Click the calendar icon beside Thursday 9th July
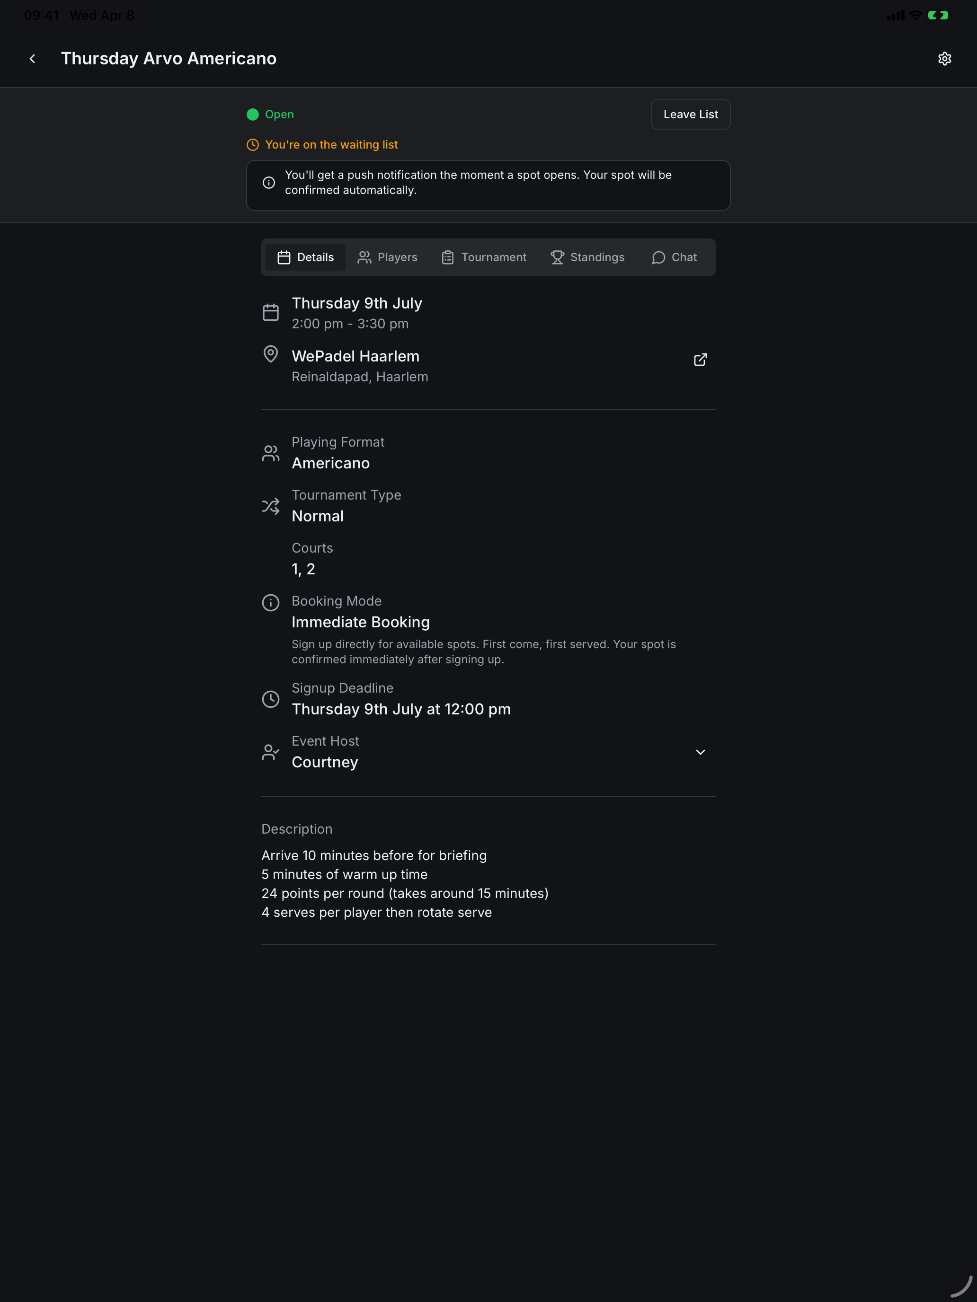 point(270,313)
